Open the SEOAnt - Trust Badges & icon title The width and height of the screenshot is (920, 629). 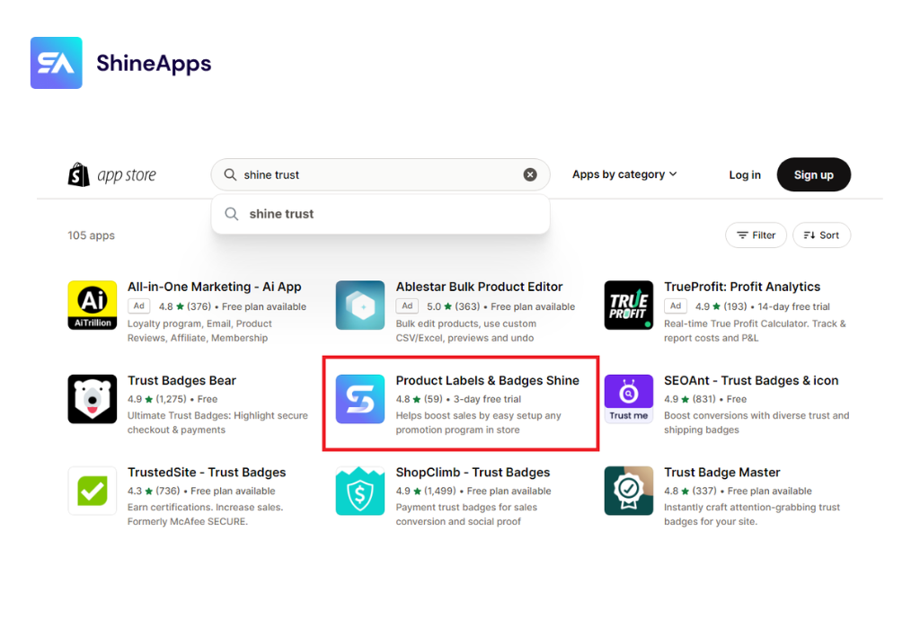coord(751,381)
